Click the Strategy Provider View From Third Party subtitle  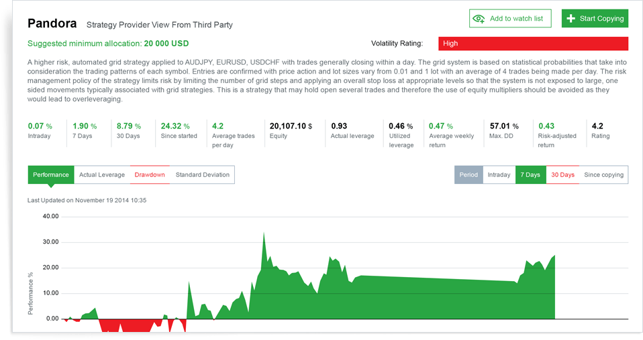[x=160, y=25]
